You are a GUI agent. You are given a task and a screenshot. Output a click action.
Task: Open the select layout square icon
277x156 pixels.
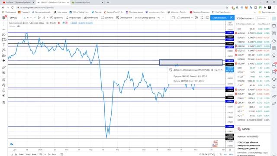pos(173,18)
